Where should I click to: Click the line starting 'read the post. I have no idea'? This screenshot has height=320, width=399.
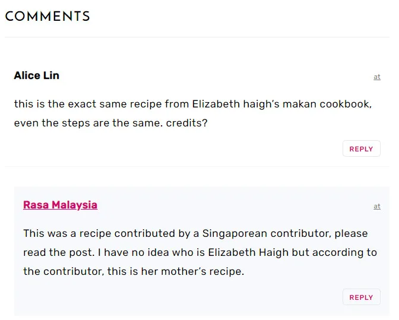(x=199, y=252)
